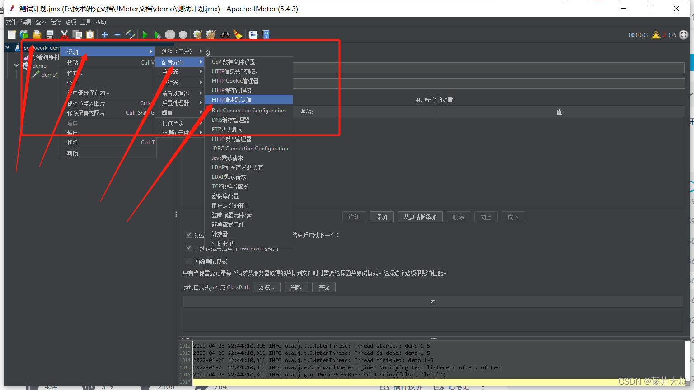Click the Toggle enable/disable icon
This screenshot has height=390, width=694.
click(130, 35)
